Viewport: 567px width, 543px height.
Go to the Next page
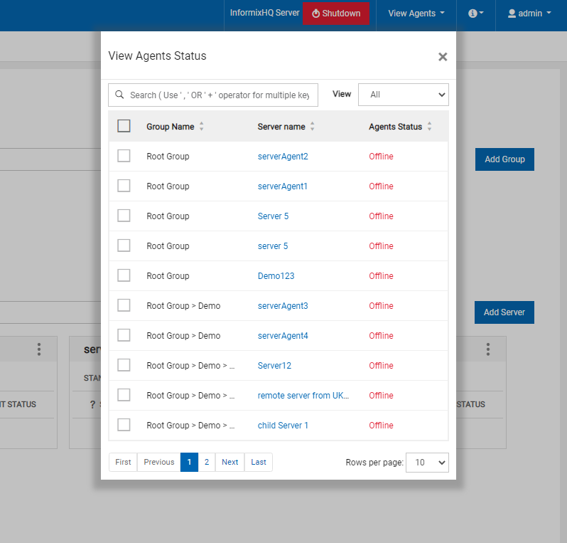pyautogui.click(x=230, y=462)
